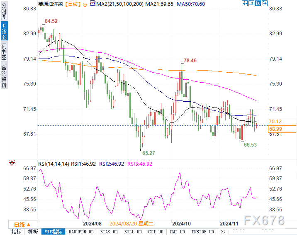Click the CCI_UD indicator button
This screenshot has height=235, width=297.
(156, 232)
